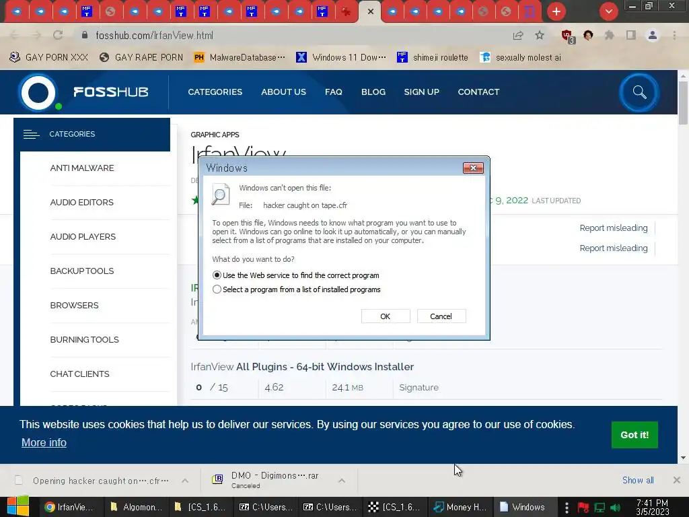Image resolution: width=689 pixels, height=517 pixels.
Task: Click OK in the Windows dialog
Action: click(x=386, y=316)
